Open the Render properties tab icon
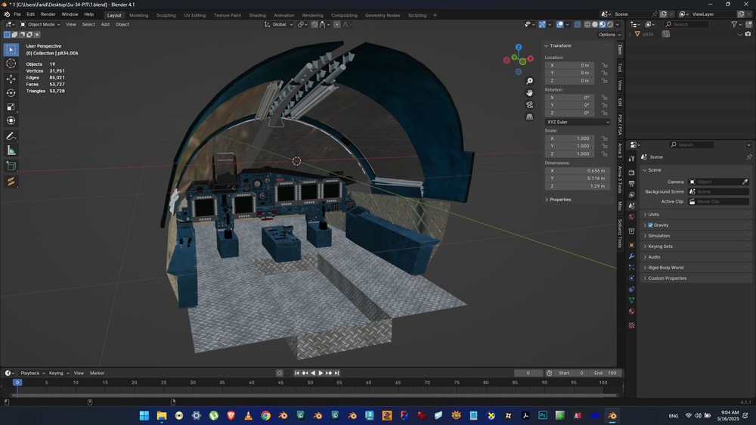This screenshot has width=756, height=425. point(631,172)
